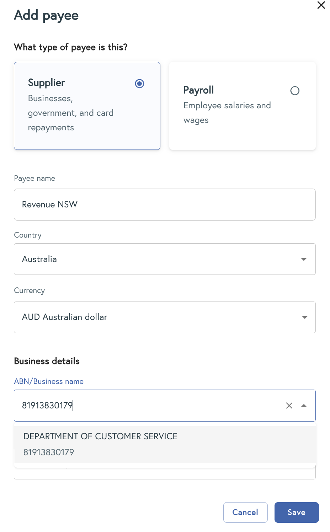The width and height of the screenshot is (330, 532).
Task: Pick the DEPARTMENT OF CUSTOMER SERVICE suggestion
Action: (x=100, y=436)
